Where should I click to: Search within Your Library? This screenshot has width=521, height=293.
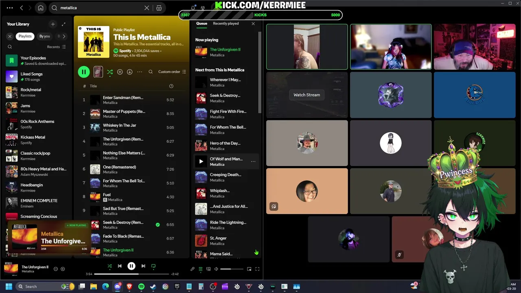coord(10,47)
